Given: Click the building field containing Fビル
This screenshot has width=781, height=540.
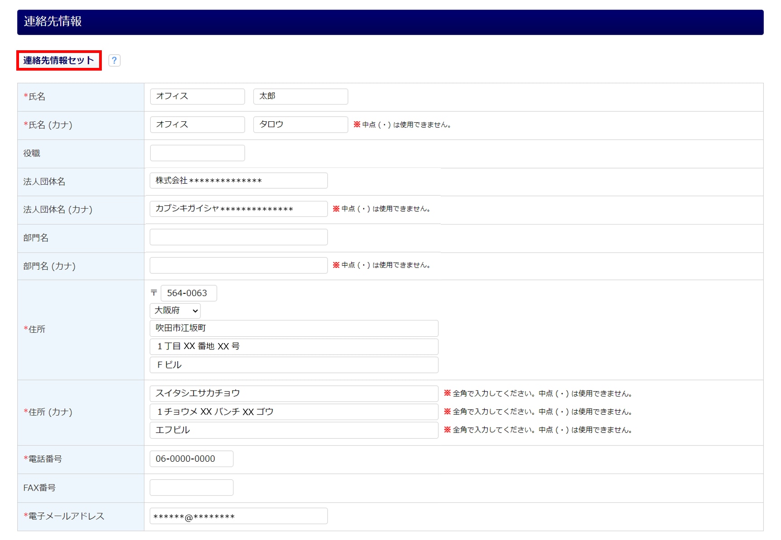Looking at the screenshot, I should 294,365.
